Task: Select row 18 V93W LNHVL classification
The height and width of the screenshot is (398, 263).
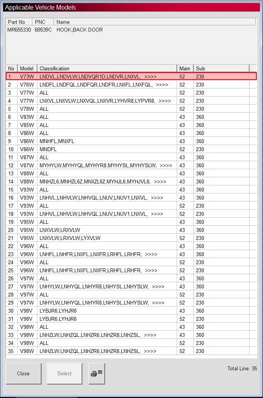Action: [x=131, y=214]
